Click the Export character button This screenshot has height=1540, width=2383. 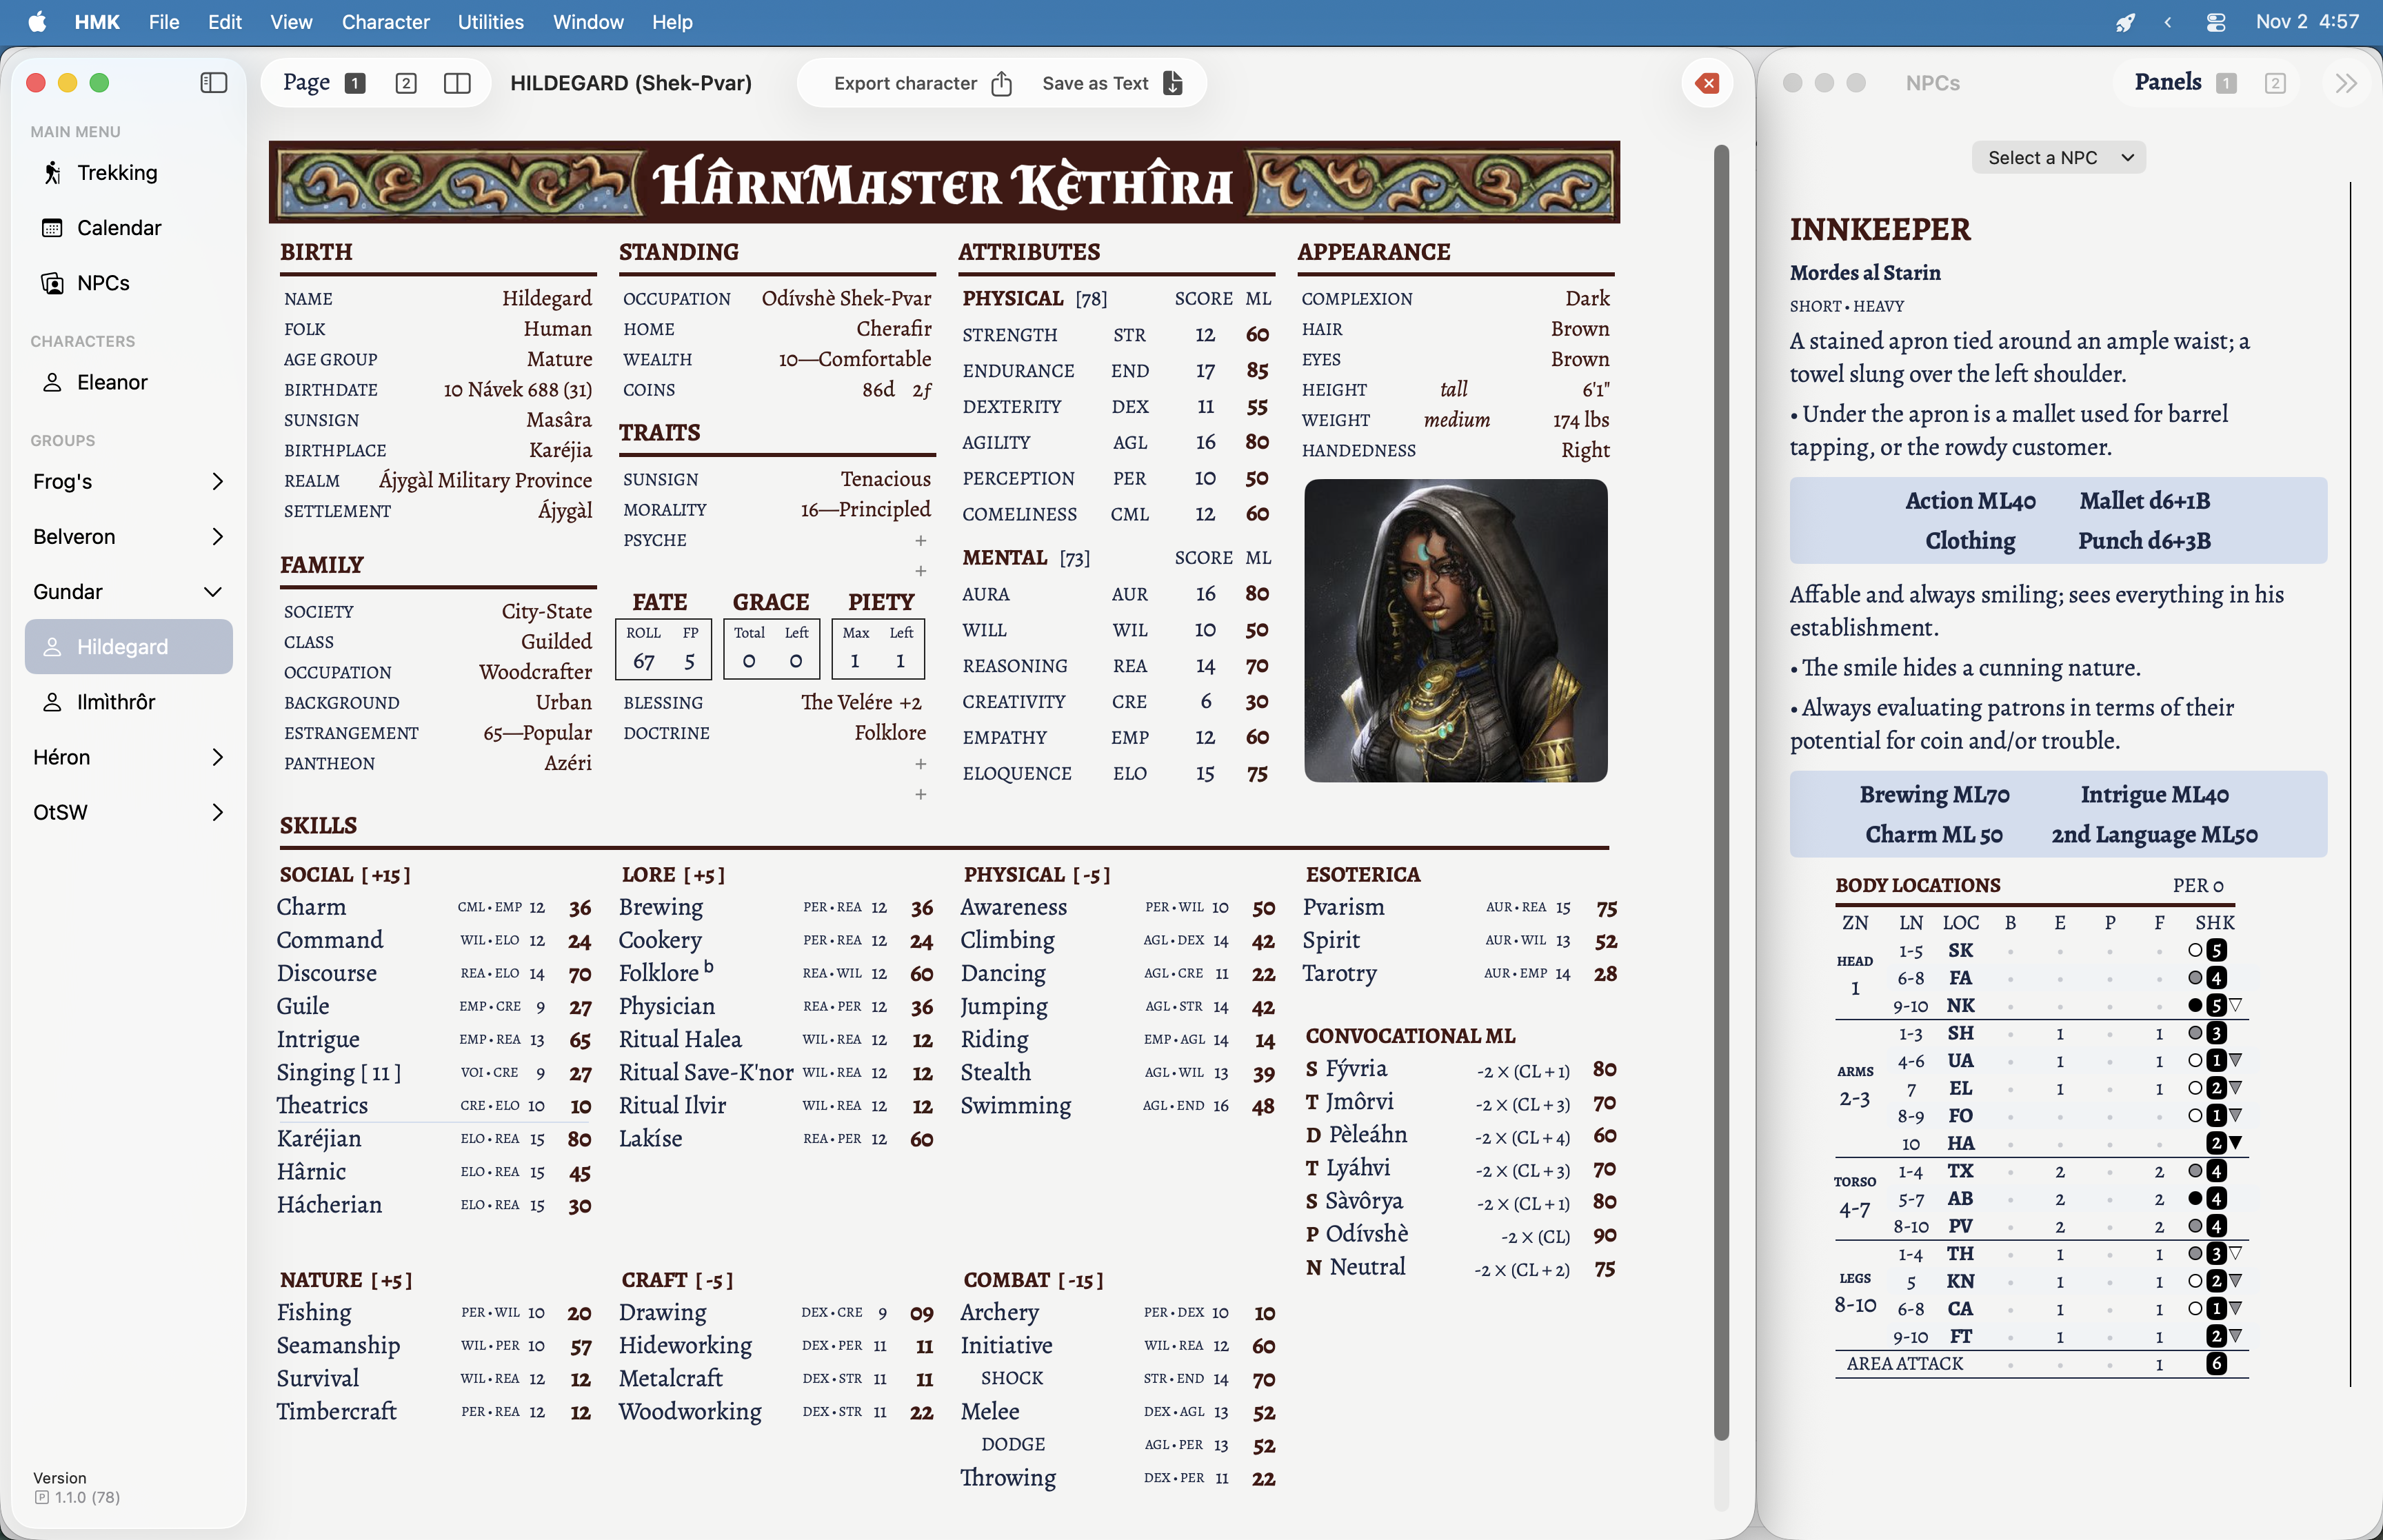907,83
